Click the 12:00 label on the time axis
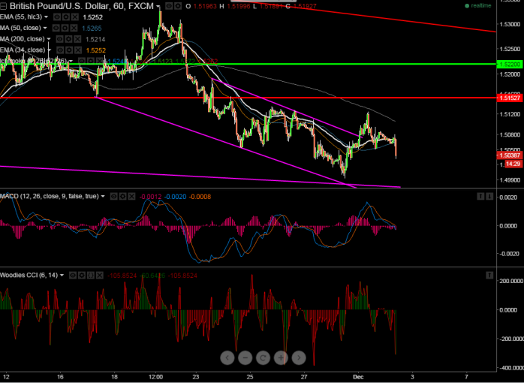Image resolution: width=524 pixels, height=383 pixels. tap(156, 377)
